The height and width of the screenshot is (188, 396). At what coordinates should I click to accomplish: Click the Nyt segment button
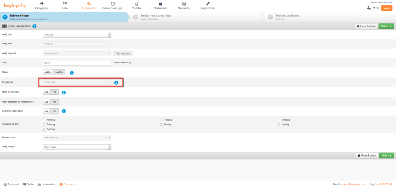[124, 53]
